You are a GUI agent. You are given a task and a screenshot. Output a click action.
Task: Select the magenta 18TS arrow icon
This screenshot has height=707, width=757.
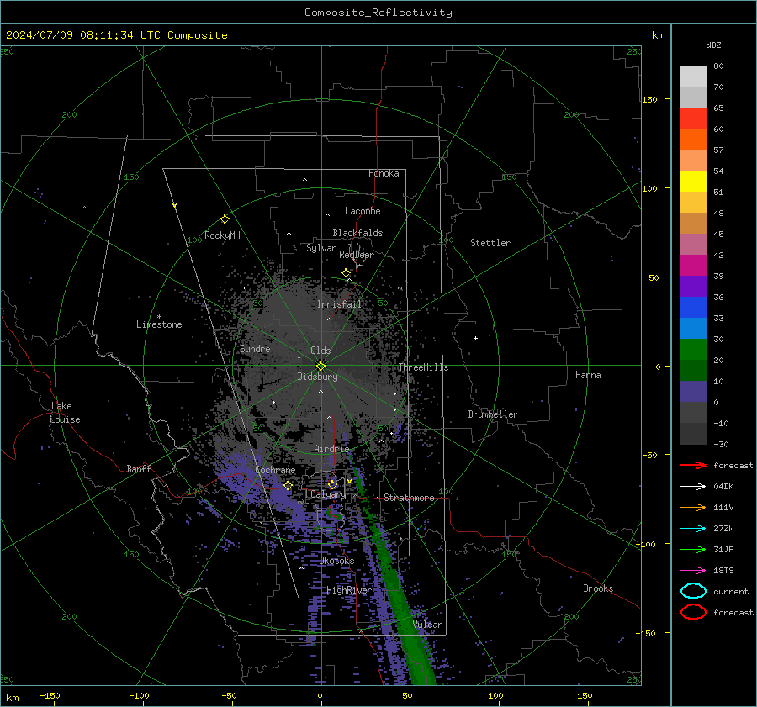pos(693,571)
